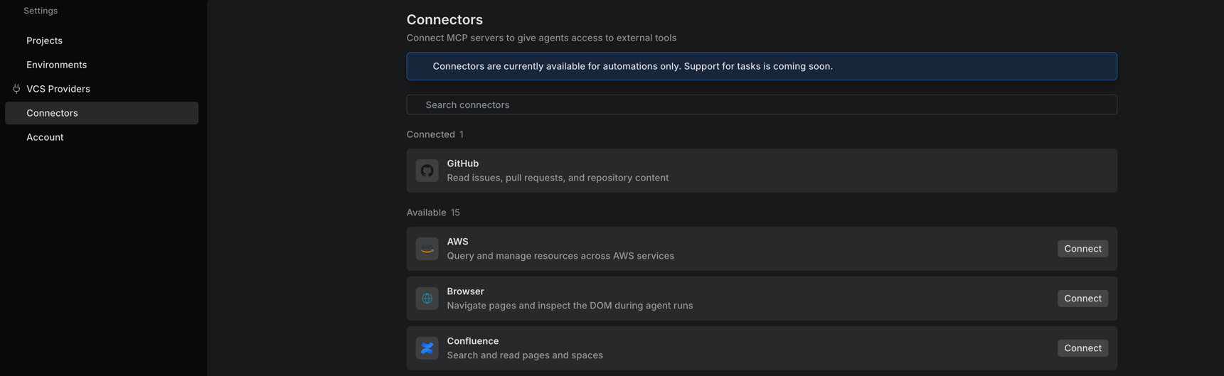
Task: Click the Browser connector name
Action: tap(465, 291)
